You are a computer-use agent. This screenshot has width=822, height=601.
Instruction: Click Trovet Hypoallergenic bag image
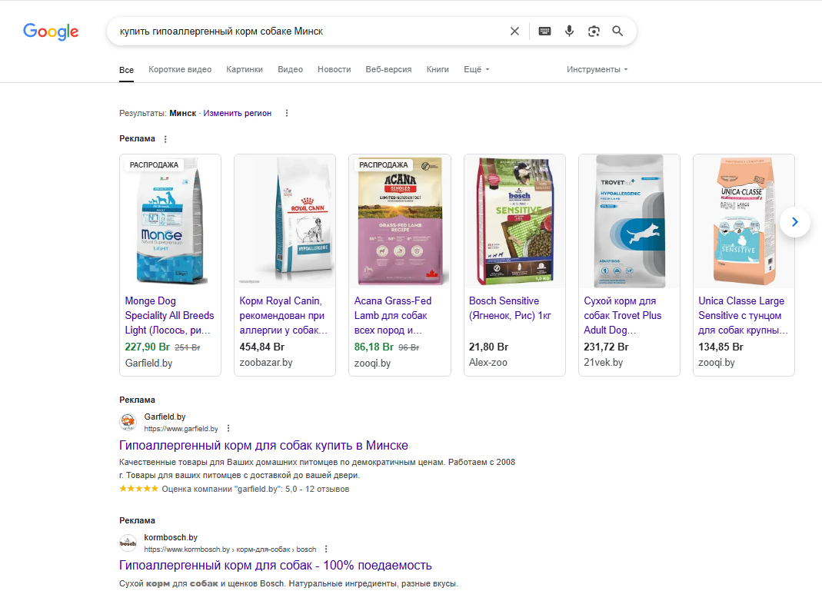[x=629, y=221]
